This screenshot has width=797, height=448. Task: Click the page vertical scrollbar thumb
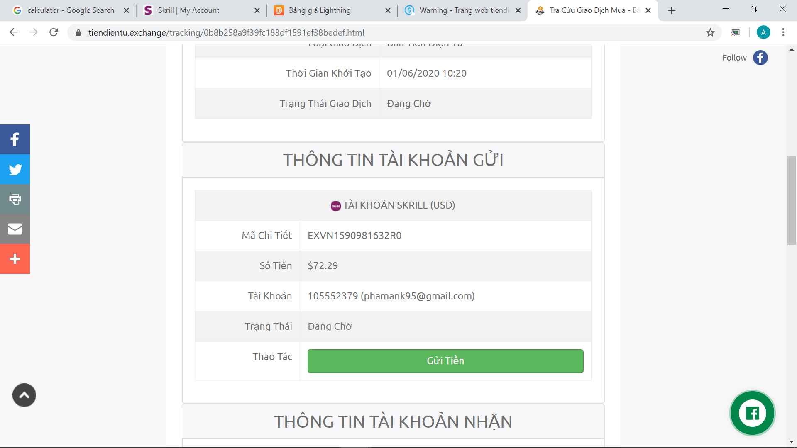coord(792,200)
